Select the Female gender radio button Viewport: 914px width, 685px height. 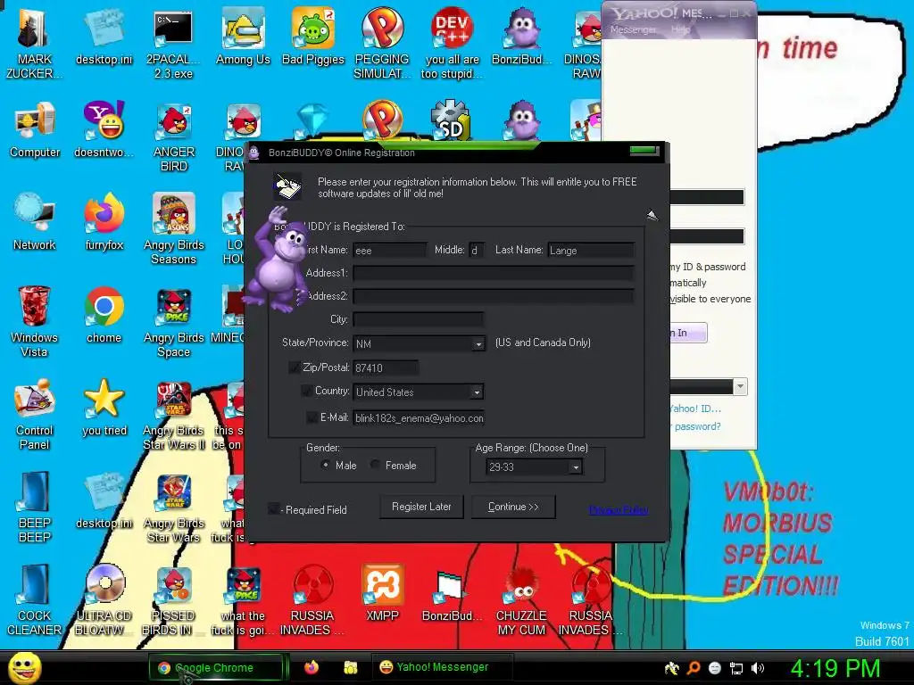375,465
